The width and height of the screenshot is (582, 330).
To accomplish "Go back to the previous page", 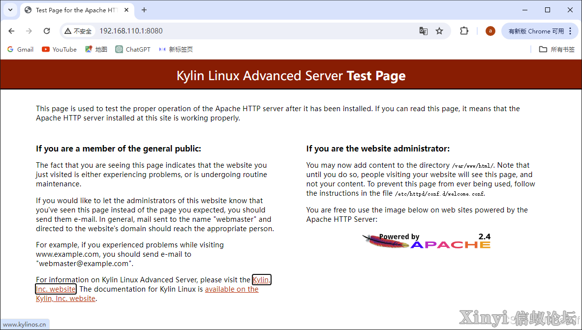I will click(x=11, y=31).
